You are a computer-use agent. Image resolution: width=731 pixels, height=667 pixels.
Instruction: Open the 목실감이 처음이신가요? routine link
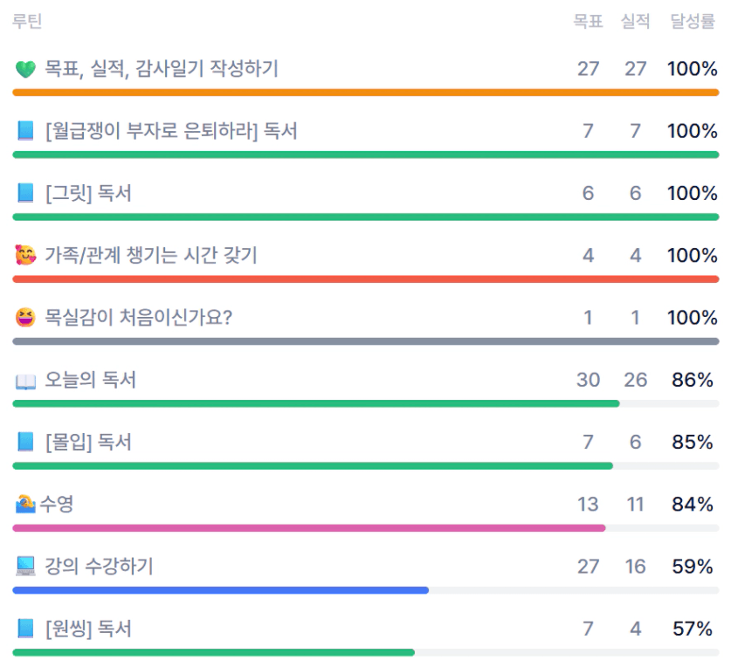point(138,318)
